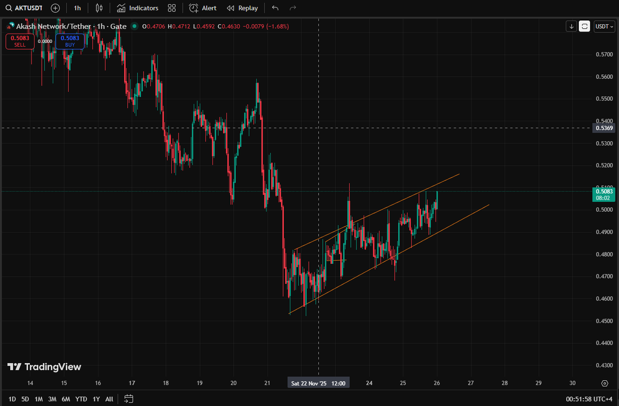Viewport: 619px width, 406px height.
Task: Select the 1Y date range
Action: pyautogui.click(x=96, y=399)
